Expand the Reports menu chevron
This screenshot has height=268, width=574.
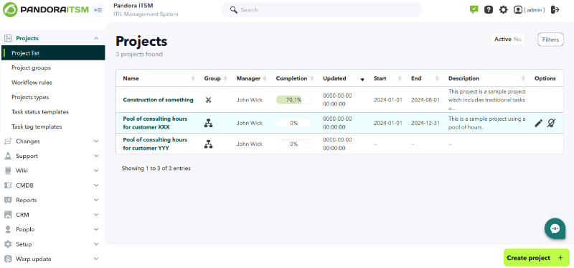96,200
